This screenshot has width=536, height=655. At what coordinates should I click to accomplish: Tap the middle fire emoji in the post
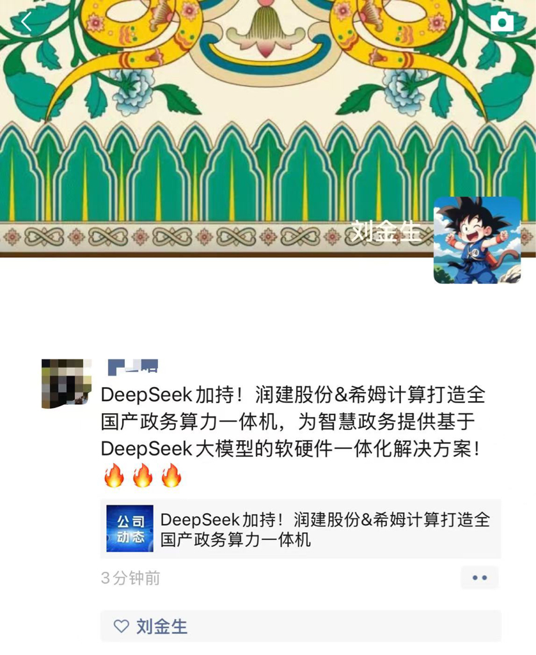(143, 475)
